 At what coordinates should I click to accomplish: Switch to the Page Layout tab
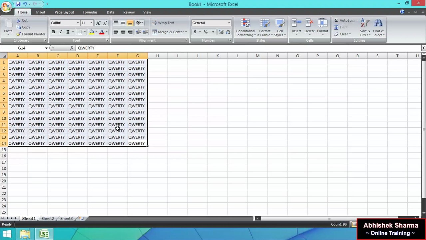point(64,12)
